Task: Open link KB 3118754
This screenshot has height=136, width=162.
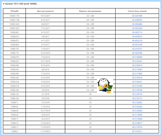Action: [137, 127]
